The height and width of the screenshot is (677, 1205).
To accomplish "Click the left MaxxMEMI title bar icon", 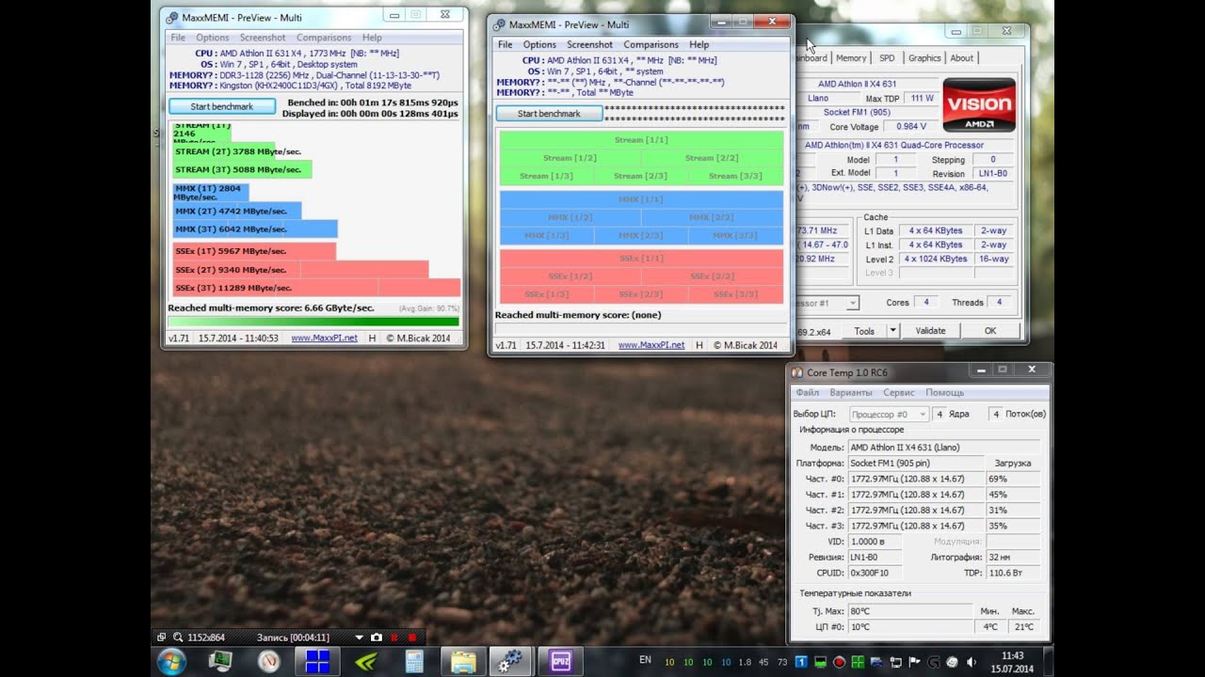I will coord(170,18).
